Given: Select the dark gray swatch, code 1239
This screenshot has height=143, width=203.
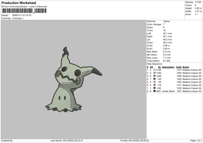Looking at the screenshot, I should coord(155,79).
